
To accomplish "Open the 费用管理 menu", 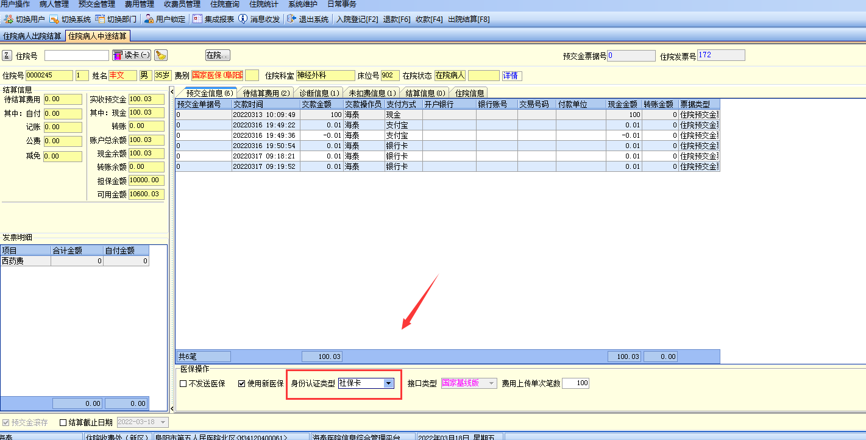I will coord(139,4).
